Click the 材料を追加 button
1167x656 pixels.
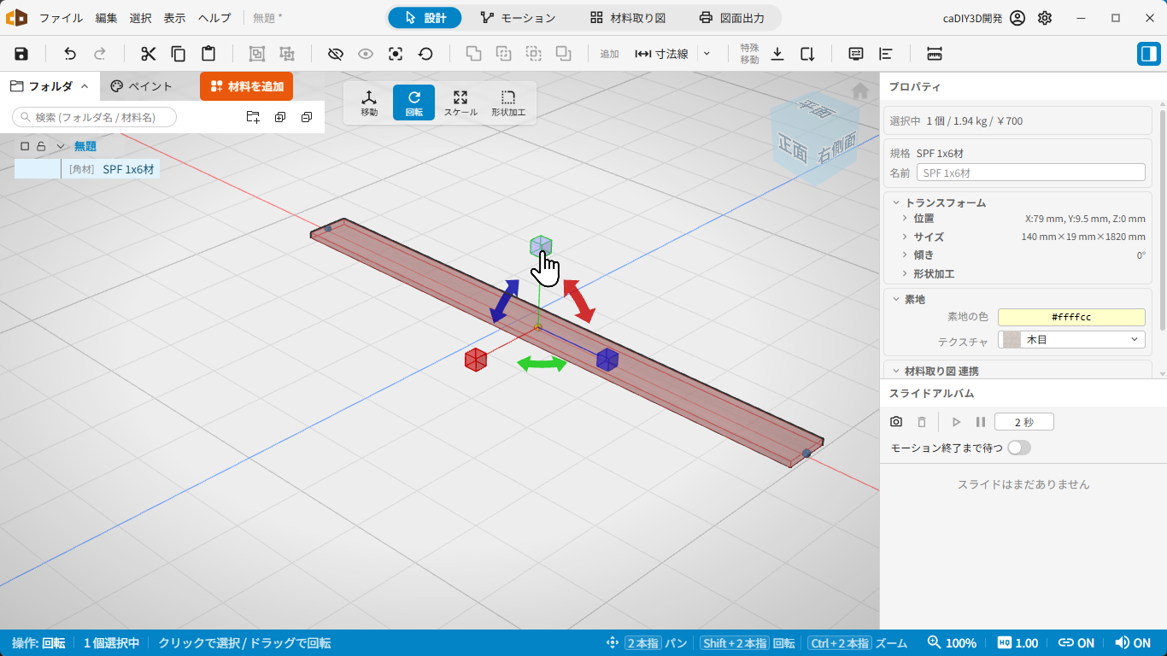[x=247, y=86]
